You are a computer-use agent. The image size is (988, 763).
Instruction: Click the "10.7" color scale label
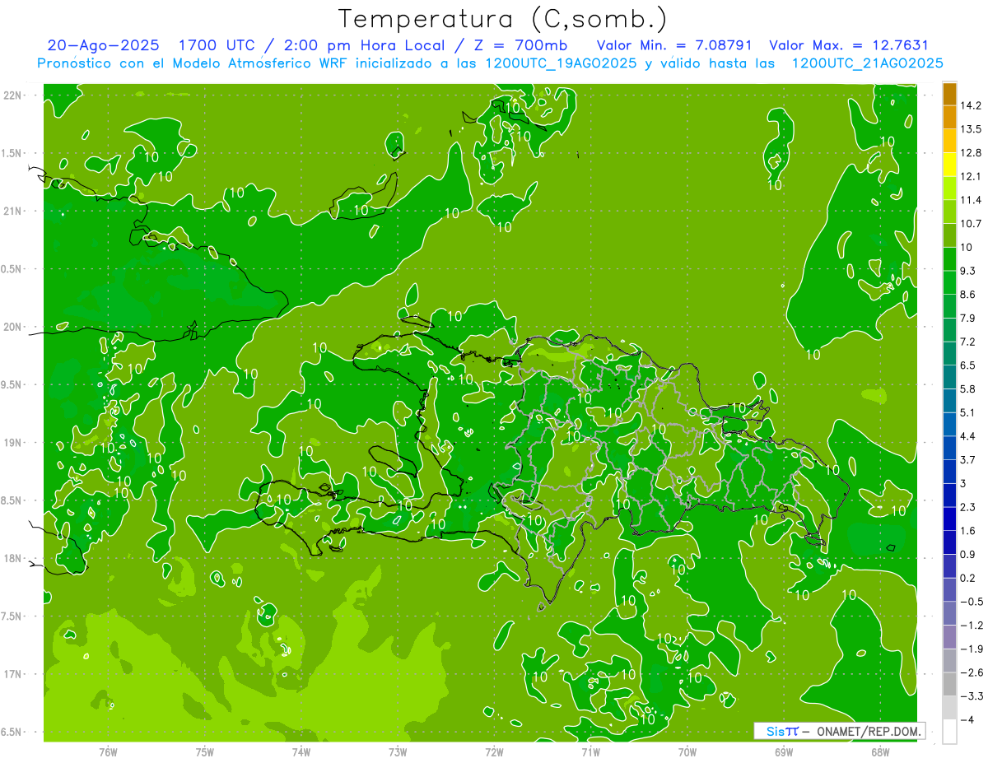tap(971, 224)
